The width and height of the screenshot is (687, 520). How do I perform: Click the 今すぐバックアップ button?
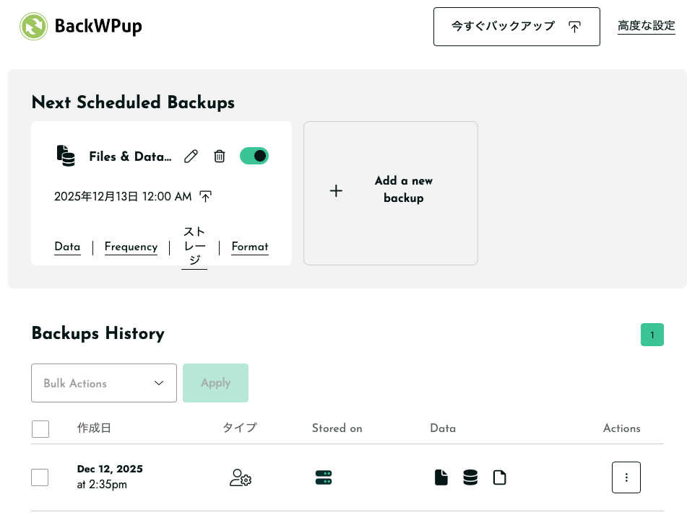click(x=517, y=27)
